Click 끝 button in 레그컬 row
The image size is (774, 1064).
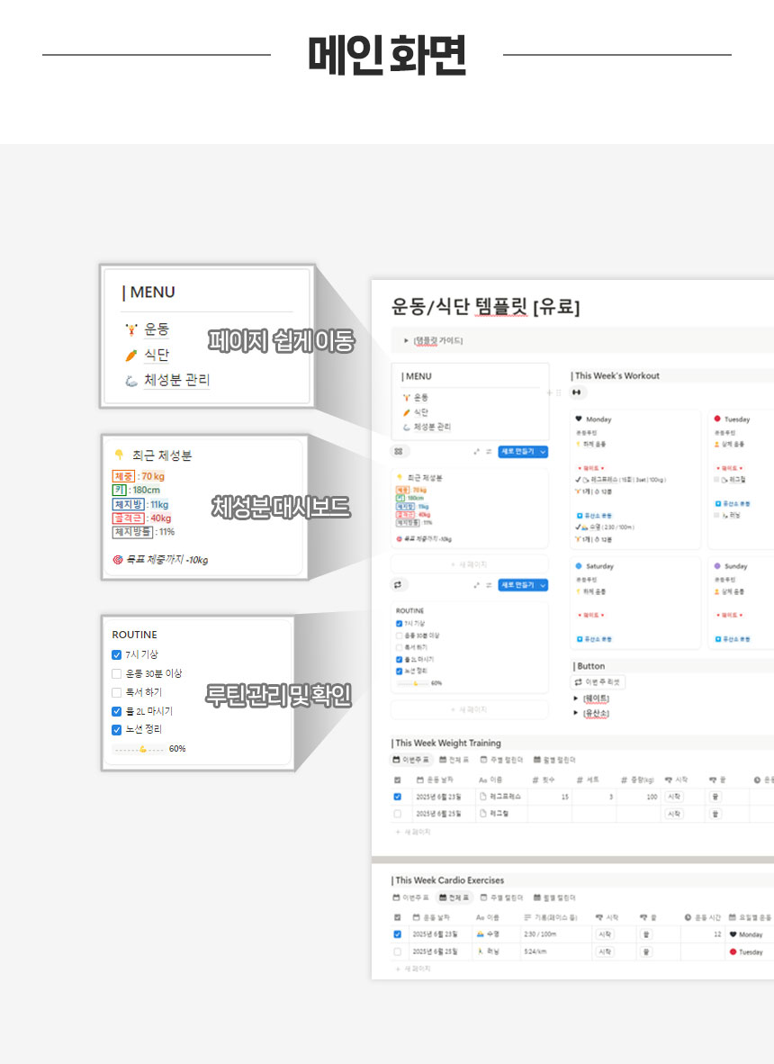pos(715,814)
